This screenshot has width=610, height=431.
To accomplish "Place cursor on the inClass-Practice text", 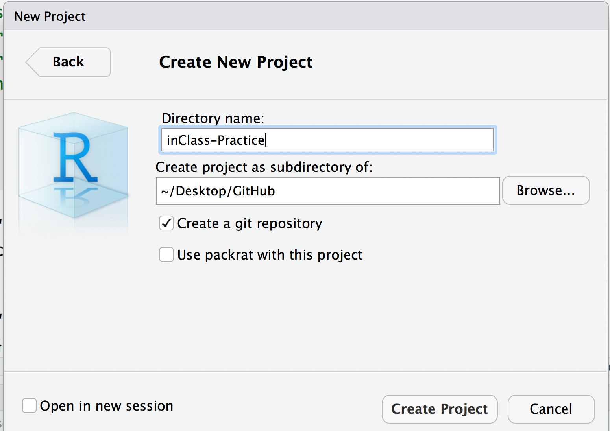I will click(216, 140).
